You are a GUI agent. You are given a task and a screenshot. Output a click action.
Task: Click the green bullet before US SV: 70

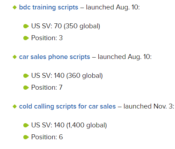26,26
